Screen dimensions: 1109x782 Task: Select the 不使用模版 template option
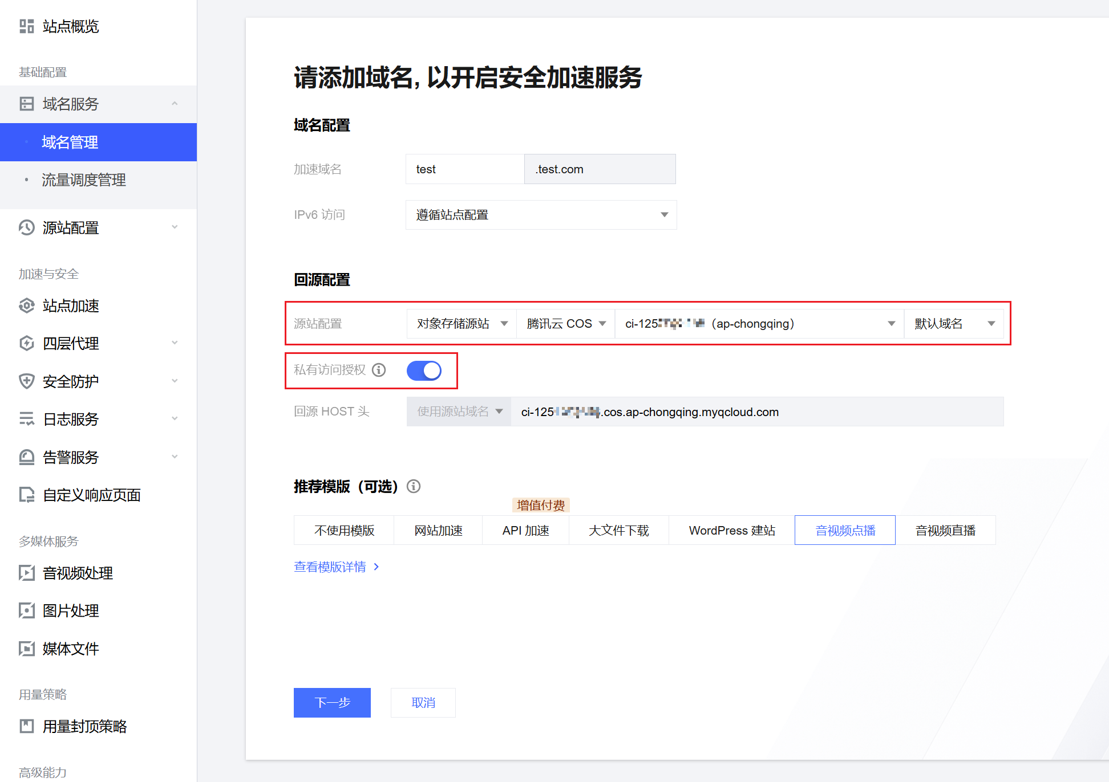pos(344,530)
